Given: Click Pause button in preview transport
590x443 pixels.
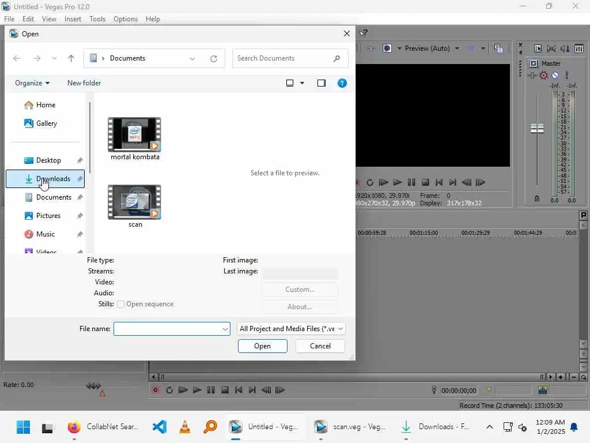Looking at the screenshot, I should (x=411, y=182).
